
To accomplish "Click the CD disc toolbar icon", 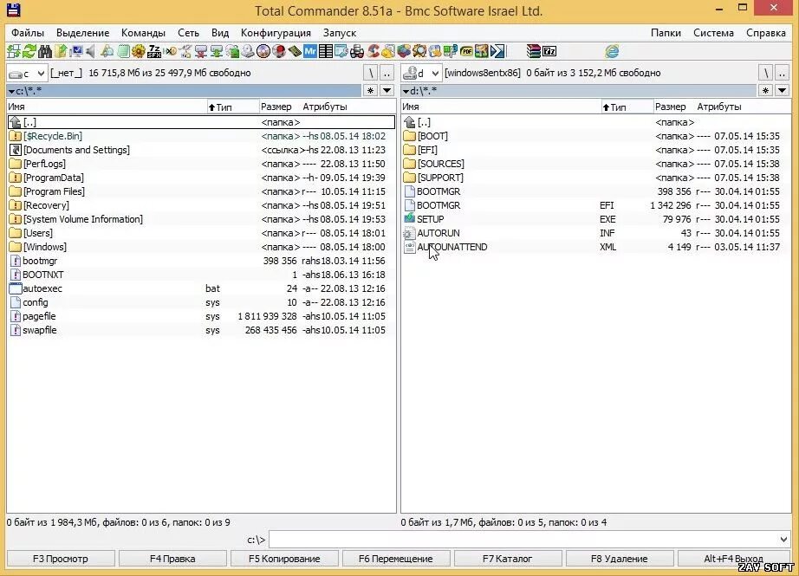I will tap(263, 51).
